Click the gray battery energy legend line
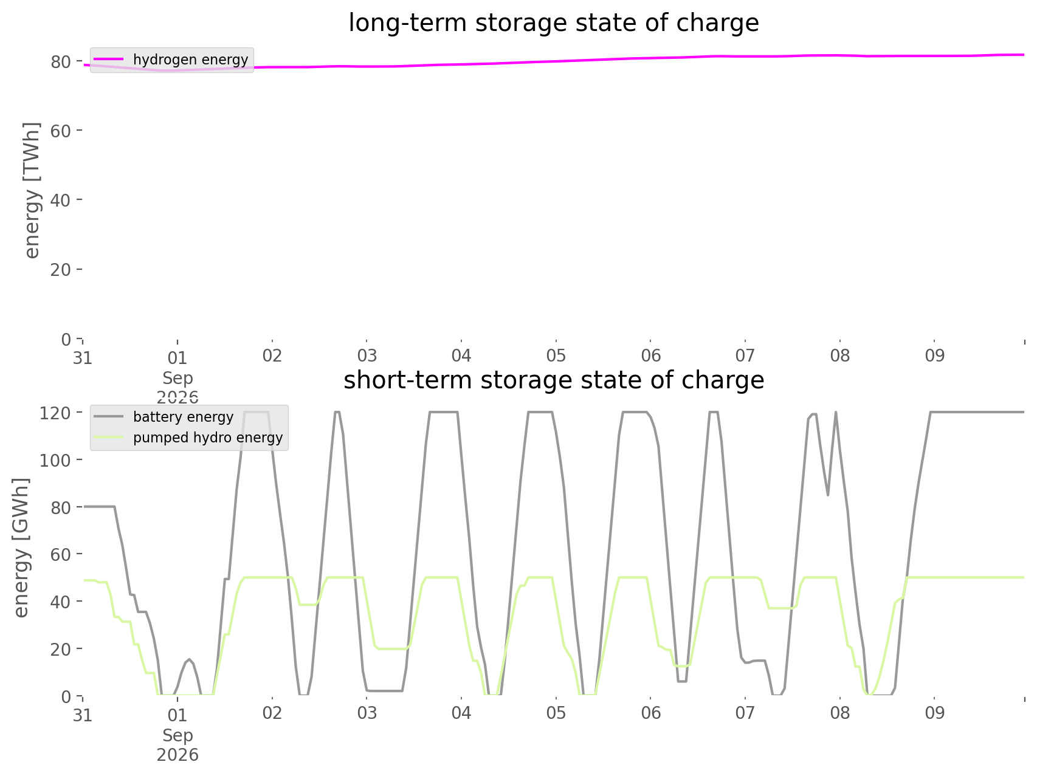The height and width of the screenshot is (776, 1037). (110, 417)
